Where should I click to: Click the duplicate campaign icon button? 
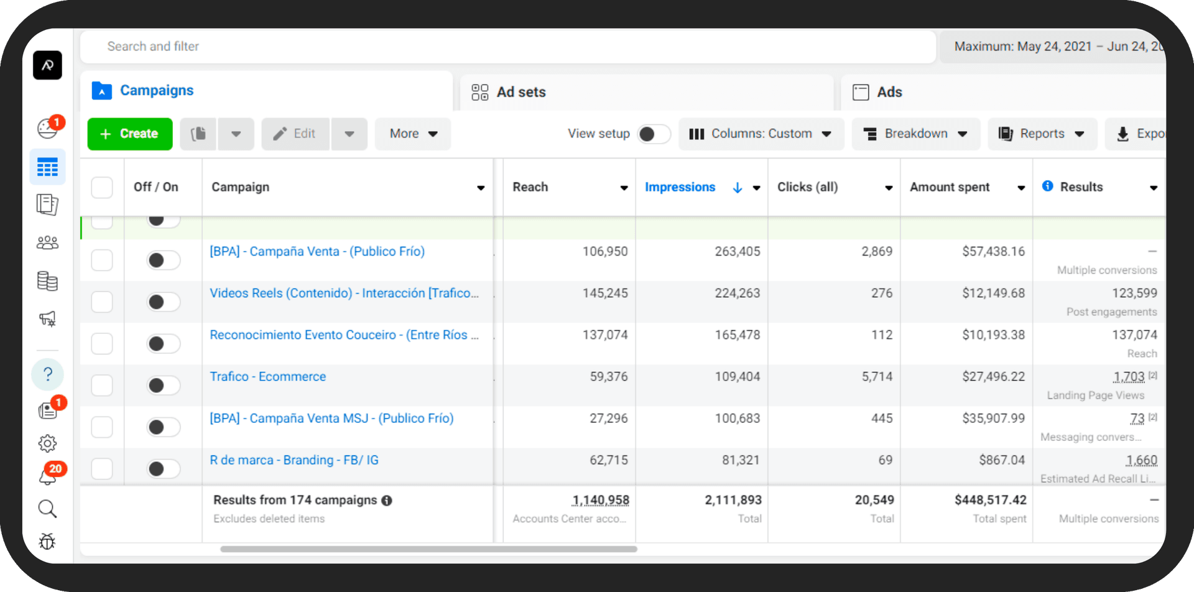[x=198, y=134]
